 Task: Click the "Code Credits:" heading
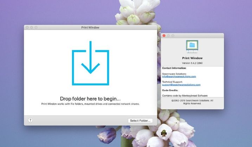tap(170, 90)
